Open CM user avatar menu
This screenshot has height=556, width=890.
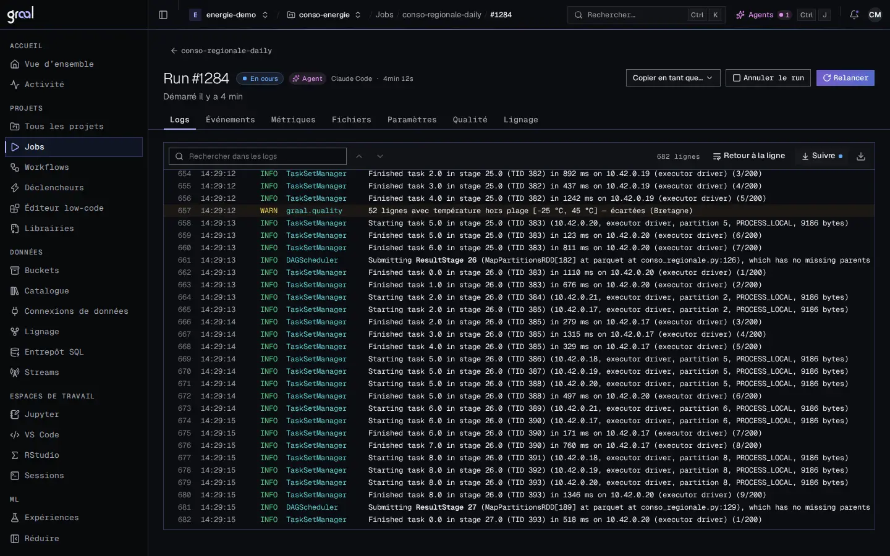pyautogui.click(x=875, y=15)
